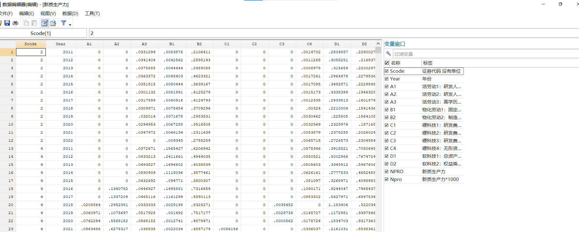Toggle the select-all checkbox beside 名称
579x232 pixels.
(x=387, y=63)
